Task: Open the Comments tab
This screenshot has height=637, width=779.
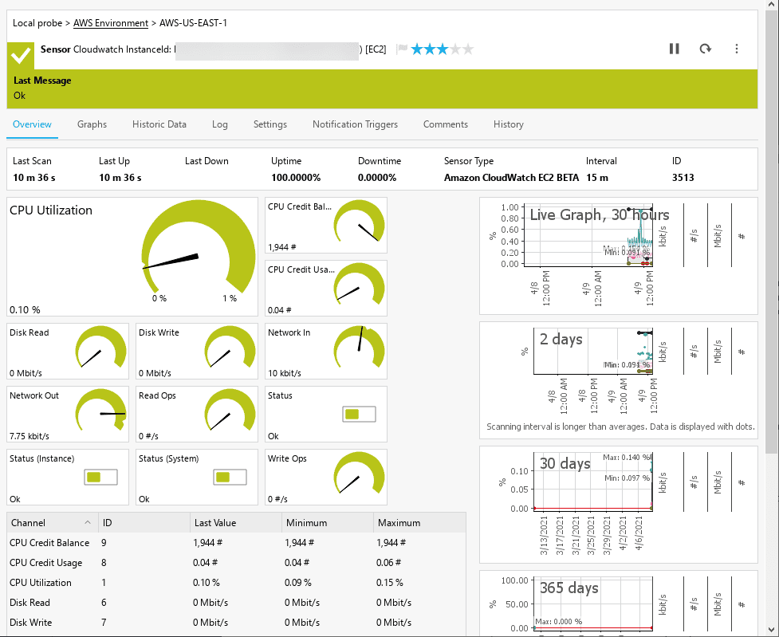Action: tap(445, 124)
